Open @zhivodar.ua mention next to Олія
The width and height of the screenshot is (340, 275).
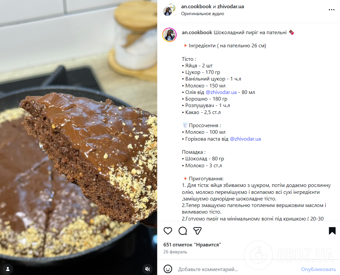(x=221, y=92)
